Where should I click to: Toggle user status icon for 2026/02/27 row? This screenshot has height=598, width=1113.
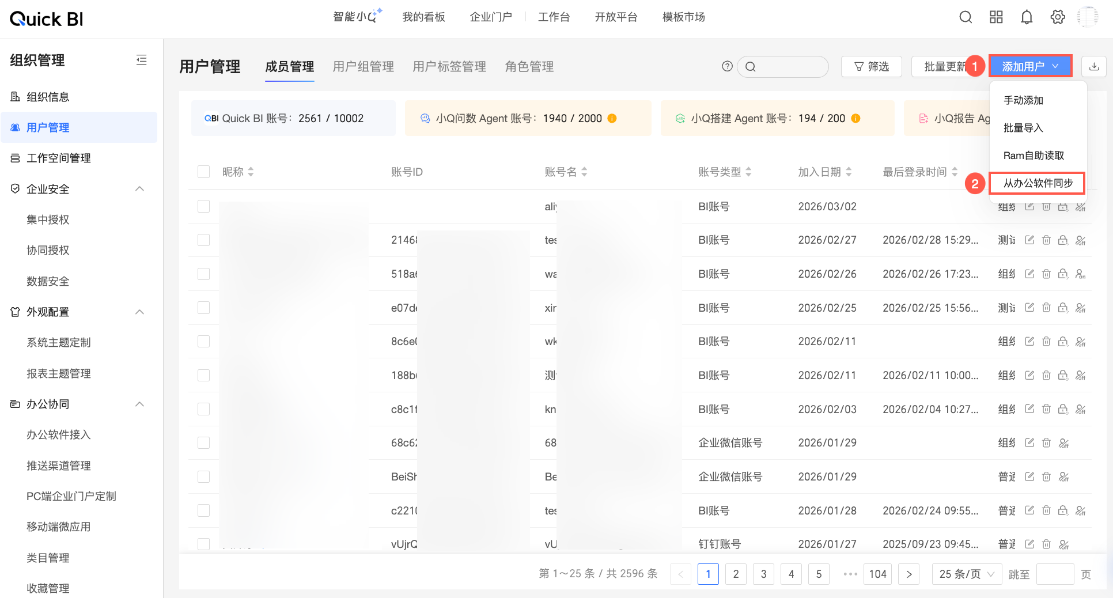1080,240
